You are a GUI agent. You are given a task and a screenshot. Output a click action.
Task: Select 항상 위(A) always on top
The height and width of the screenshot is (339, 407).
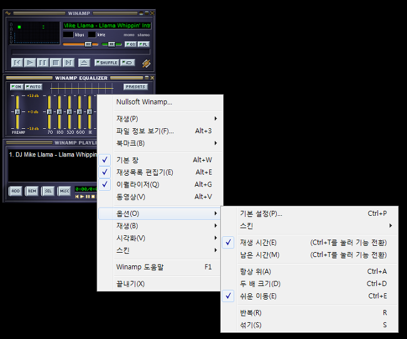point(310,271)
